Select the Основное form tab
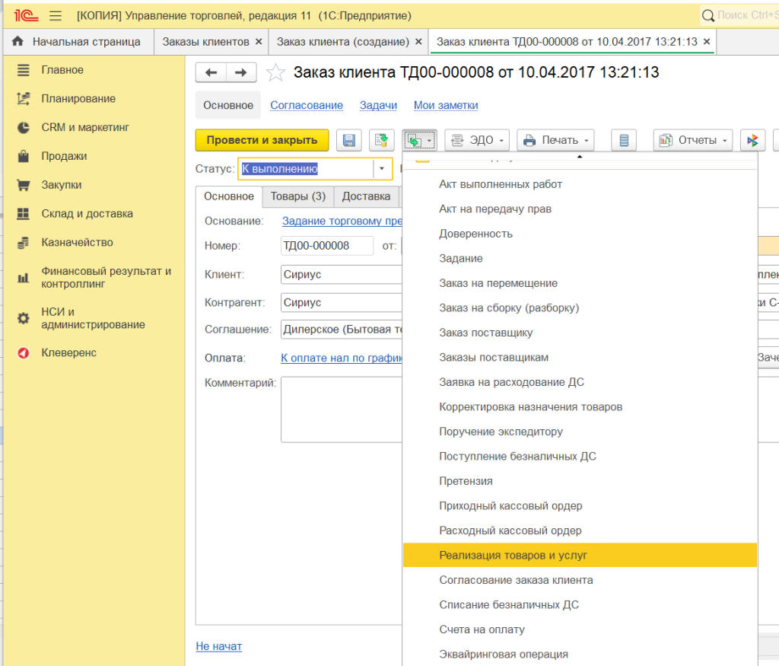The image size is (779, 666). click(229, 196)
